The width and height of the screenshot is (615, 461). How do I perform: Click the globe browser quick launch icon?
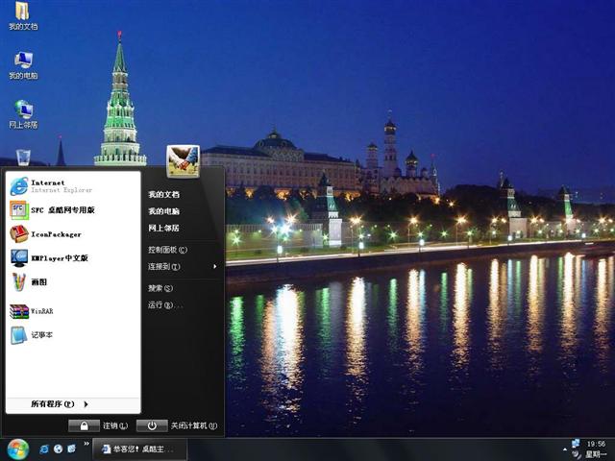[58, 449]
